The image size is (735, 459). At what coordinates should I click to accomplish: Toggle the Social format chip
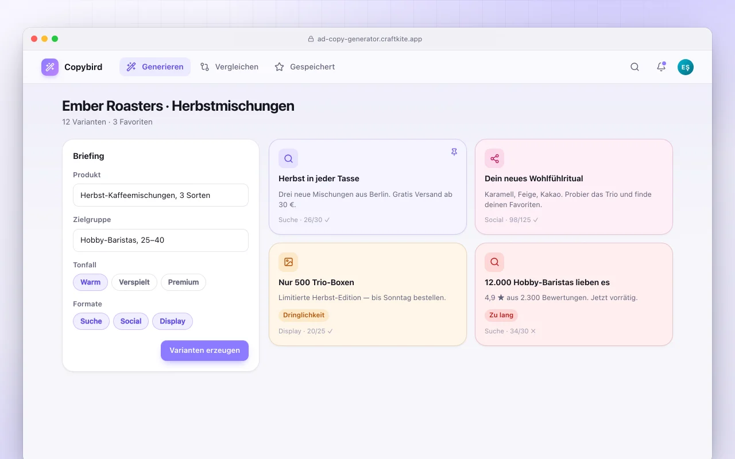[x=131, y=321]
